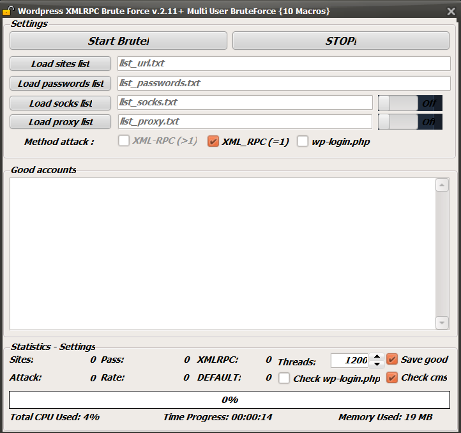Click the Threads number input field
Viewport: 461px width, 433px height.
tap(349, 360)
